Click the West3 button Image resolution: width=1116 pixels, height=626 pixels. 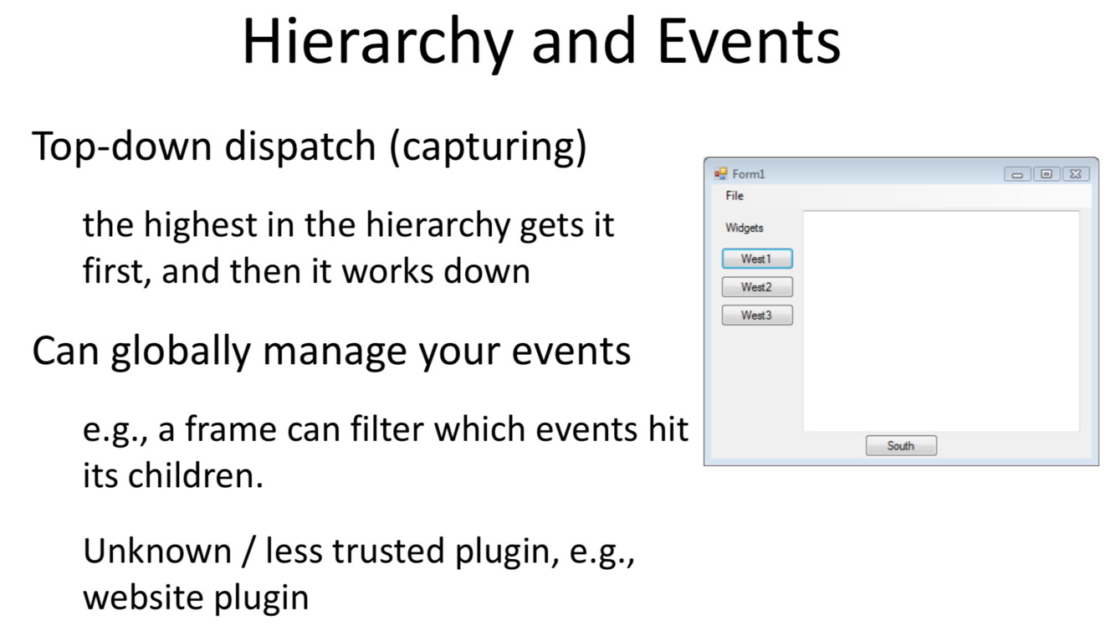(757, 316)
